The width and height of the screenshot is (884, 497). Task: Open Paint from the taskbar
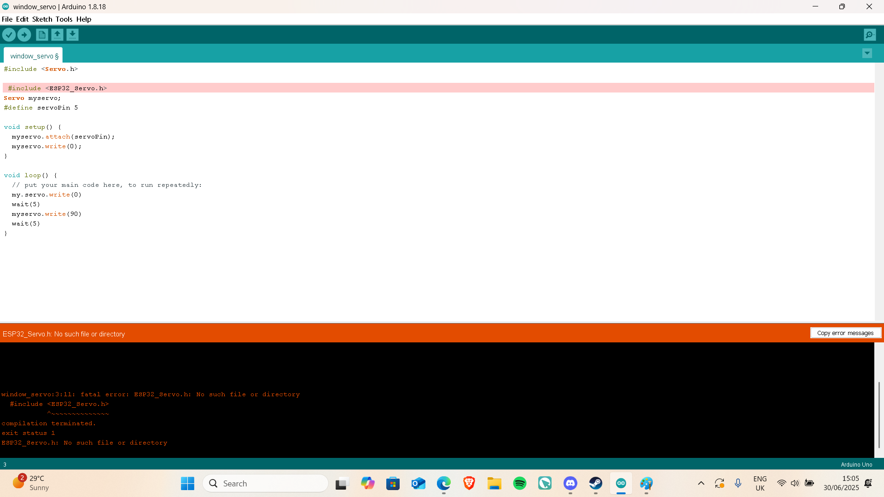646,483
